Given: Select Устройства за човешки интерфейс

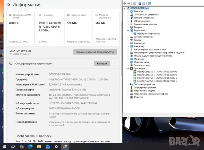Looking at the screenshot, I should coord(151,94).
